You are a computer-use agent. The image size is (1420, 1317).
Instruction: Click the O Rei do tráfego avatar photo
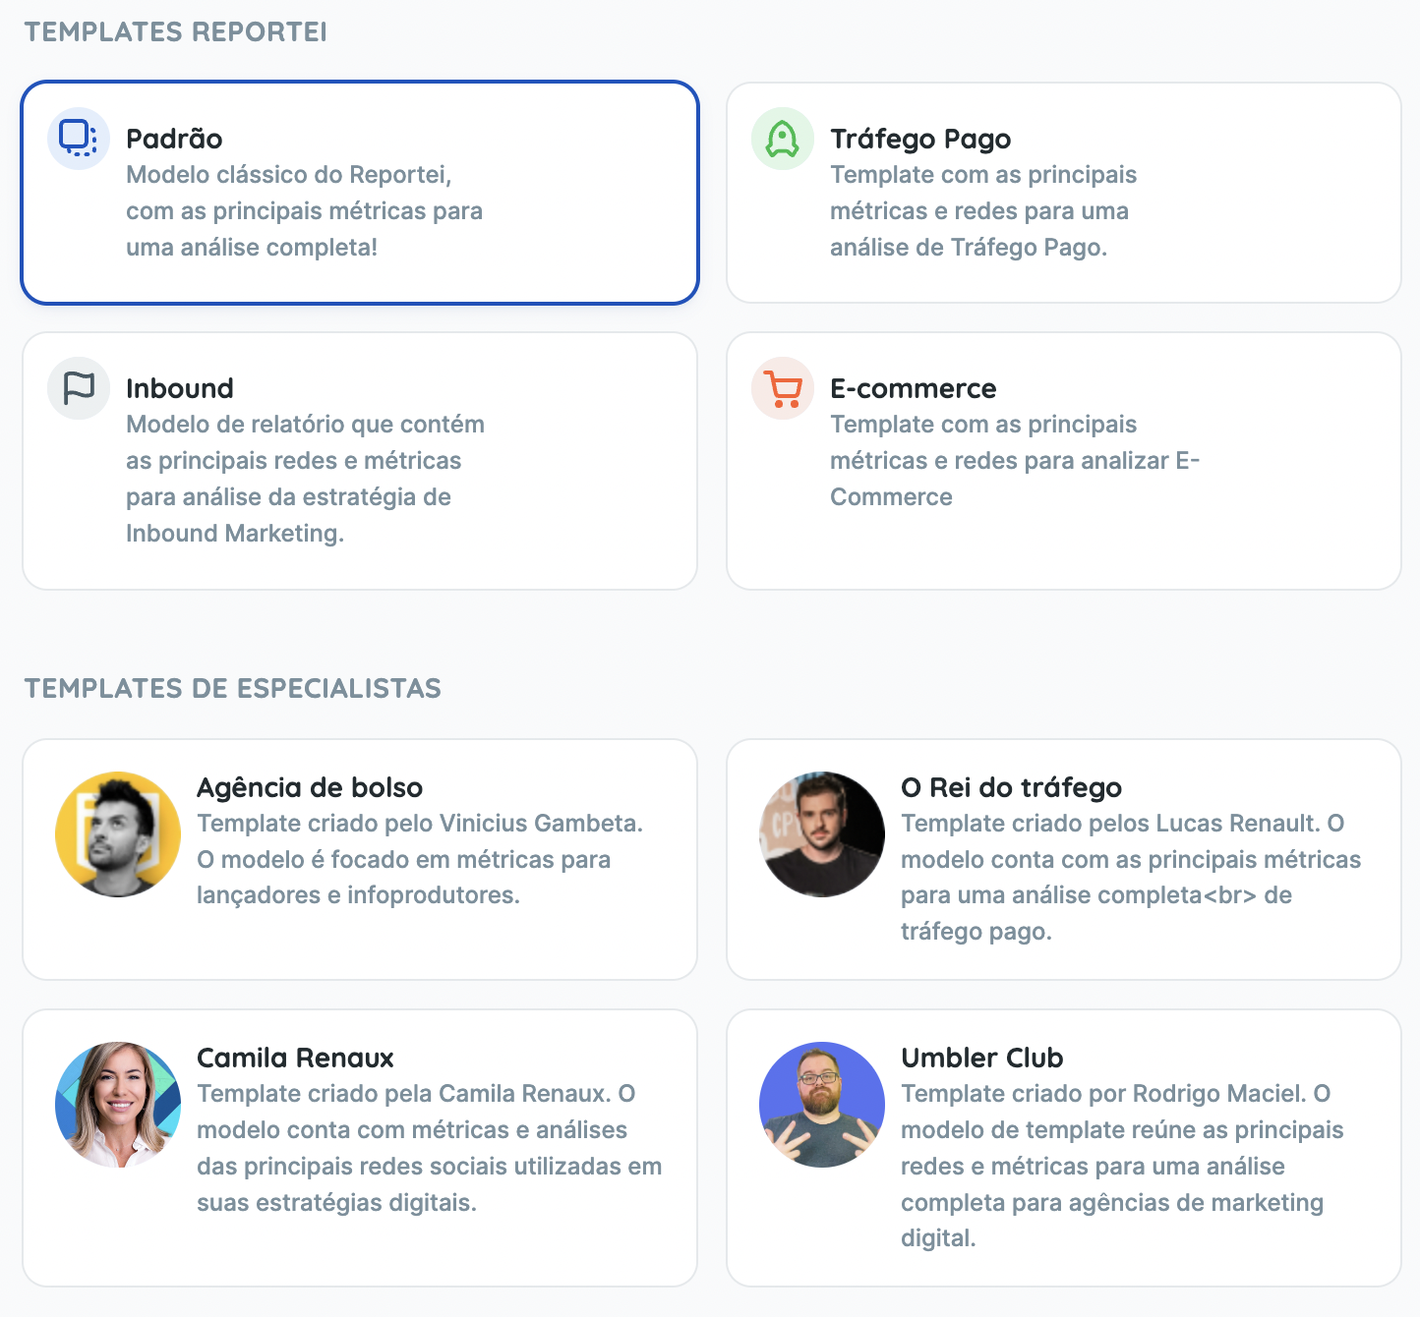(822, 834)
